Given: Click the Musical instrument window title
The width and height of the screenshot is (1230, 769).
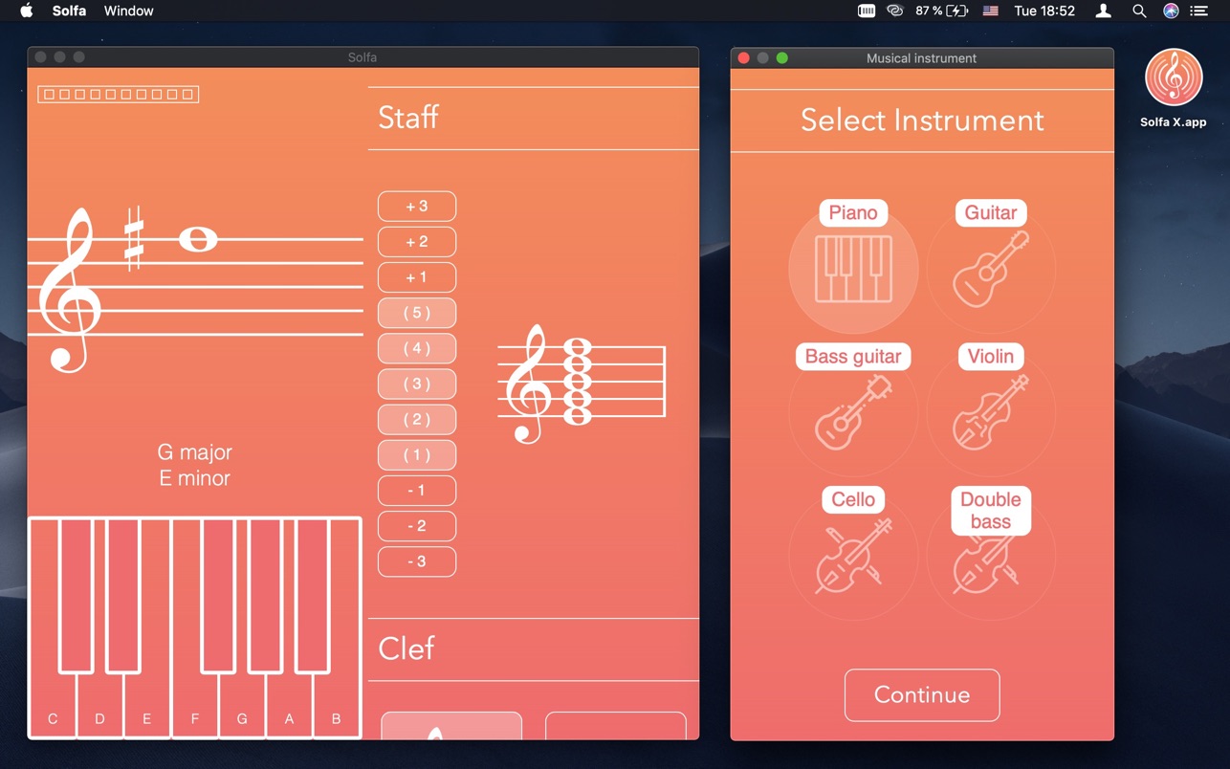Looking at the screenshot, I should pyautogui.click(x=922, y=58).
